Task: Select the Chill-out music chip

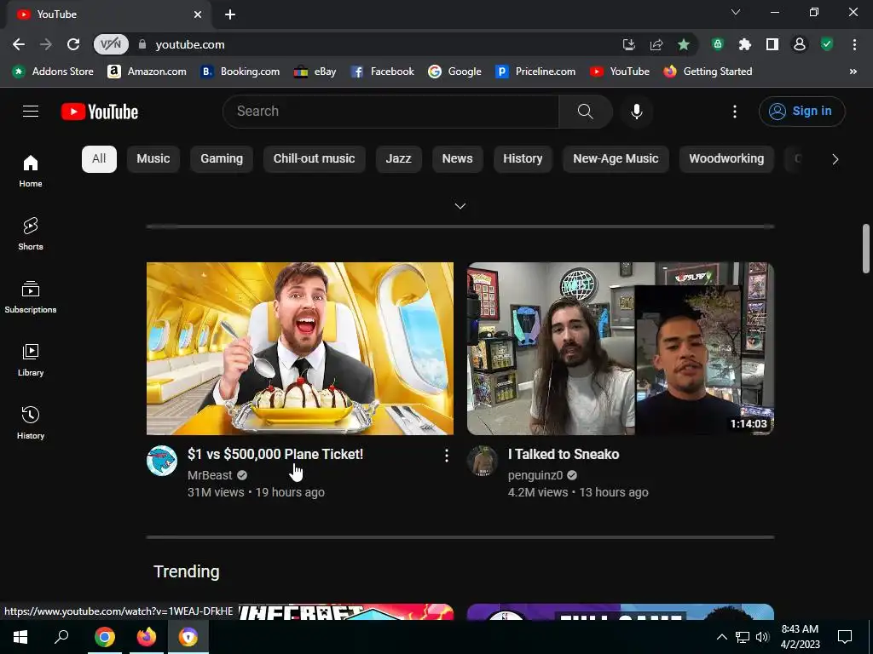Action: [x=314, y=159]
